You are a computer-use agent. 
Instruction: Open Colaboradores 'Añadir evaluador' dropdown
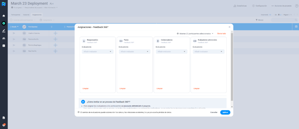point(171,52)
